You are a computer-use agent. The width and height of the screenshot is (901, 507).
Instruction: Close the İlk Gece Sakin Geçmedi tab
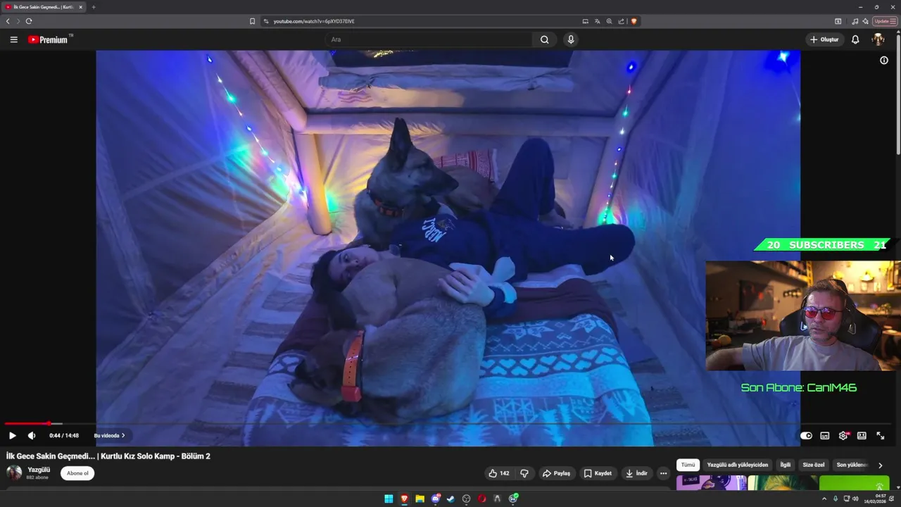pyautogui.click(x=80, y=7)
